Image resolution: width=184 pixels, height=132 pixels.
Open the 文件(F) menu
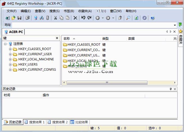tap(12, 11)
